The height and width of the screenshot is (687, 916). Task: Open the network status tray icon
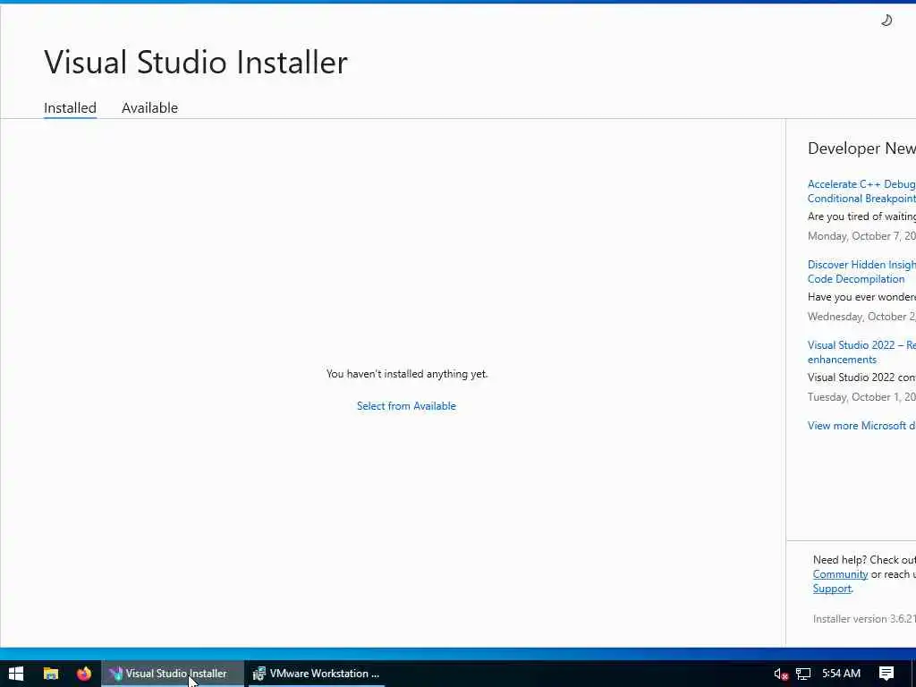[x=803, y=674]
